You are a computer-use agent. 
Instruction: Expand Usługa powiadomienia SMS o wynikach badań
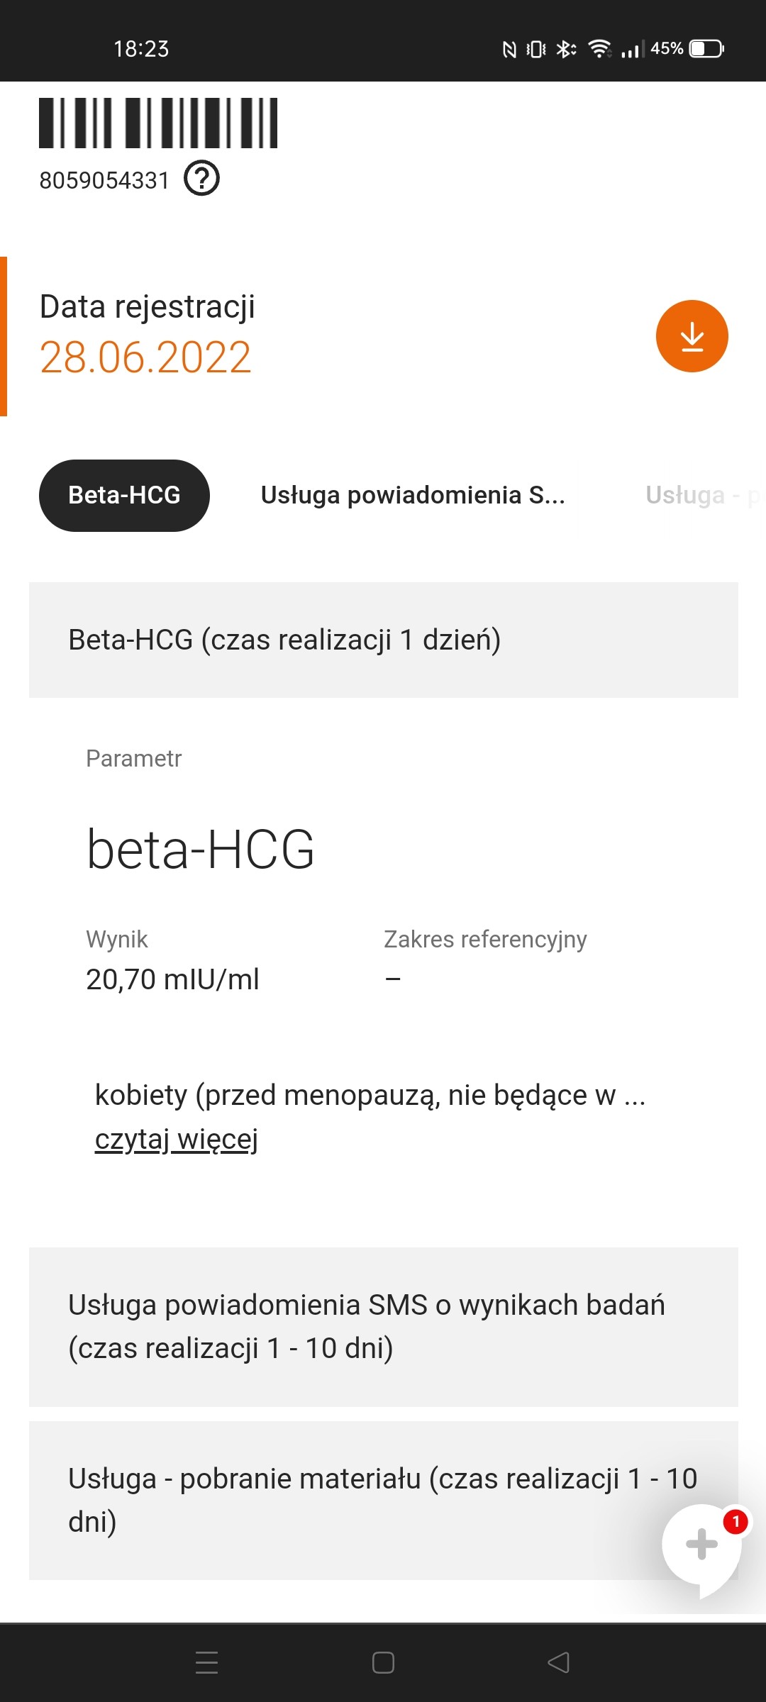(x=383, y=1326)
